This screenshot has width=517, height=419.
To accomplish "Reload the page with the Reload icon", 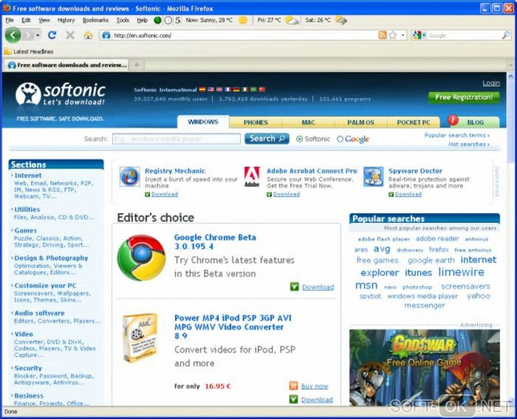I will coord(52,35).
